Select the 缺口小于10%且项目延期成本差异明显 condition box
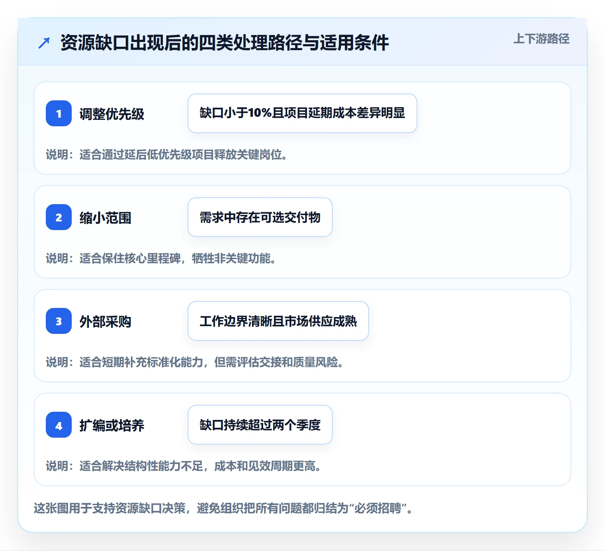Viewport: 605px width, 551px height. (302, 113)
